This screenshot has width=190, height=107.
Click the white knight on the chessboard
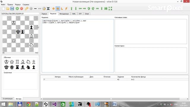(31, 45)
